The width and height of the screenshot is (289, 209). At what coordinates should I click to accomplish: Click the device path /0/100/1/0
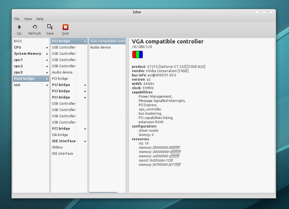pos(142,47)
